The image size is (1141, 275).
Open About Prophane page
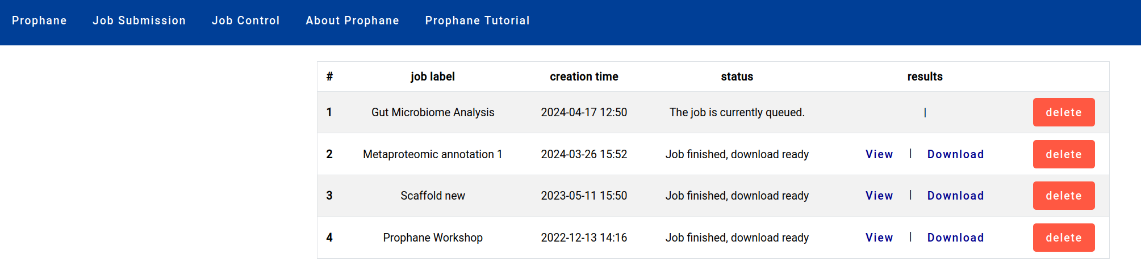pos(352,20)
